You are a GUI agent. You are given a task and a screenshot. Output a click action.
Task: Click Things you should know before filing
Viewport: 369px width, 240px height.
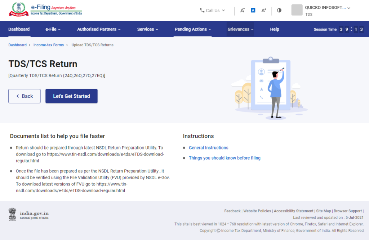tap(224, 158)
